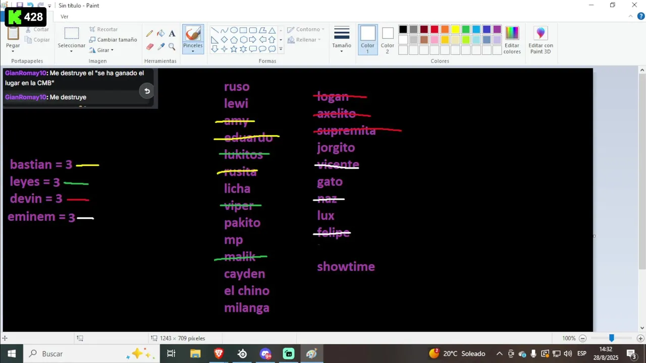Select the Color picker eyedropper tool
Image resolution: width=646 pixels, height=363 pixels.
point(160,46)
